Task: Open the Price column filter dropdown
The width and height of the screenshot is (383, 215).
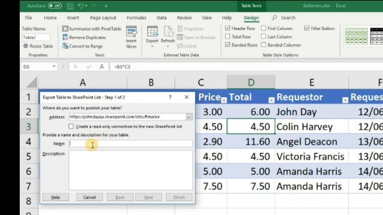Action: (x=224, y=100)
